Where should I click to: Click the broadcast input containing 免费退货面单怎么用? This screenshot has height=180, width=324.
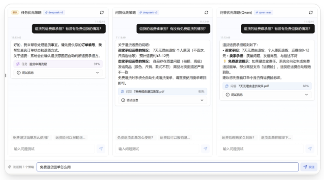tap(168, 167)
